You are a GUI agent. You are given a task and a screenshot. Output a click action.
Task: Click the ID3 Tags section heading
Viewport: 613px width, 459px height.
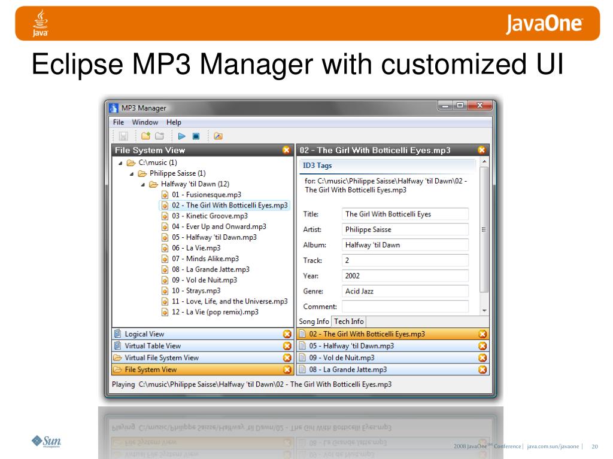pyautogui.click(x=317, y=166)
